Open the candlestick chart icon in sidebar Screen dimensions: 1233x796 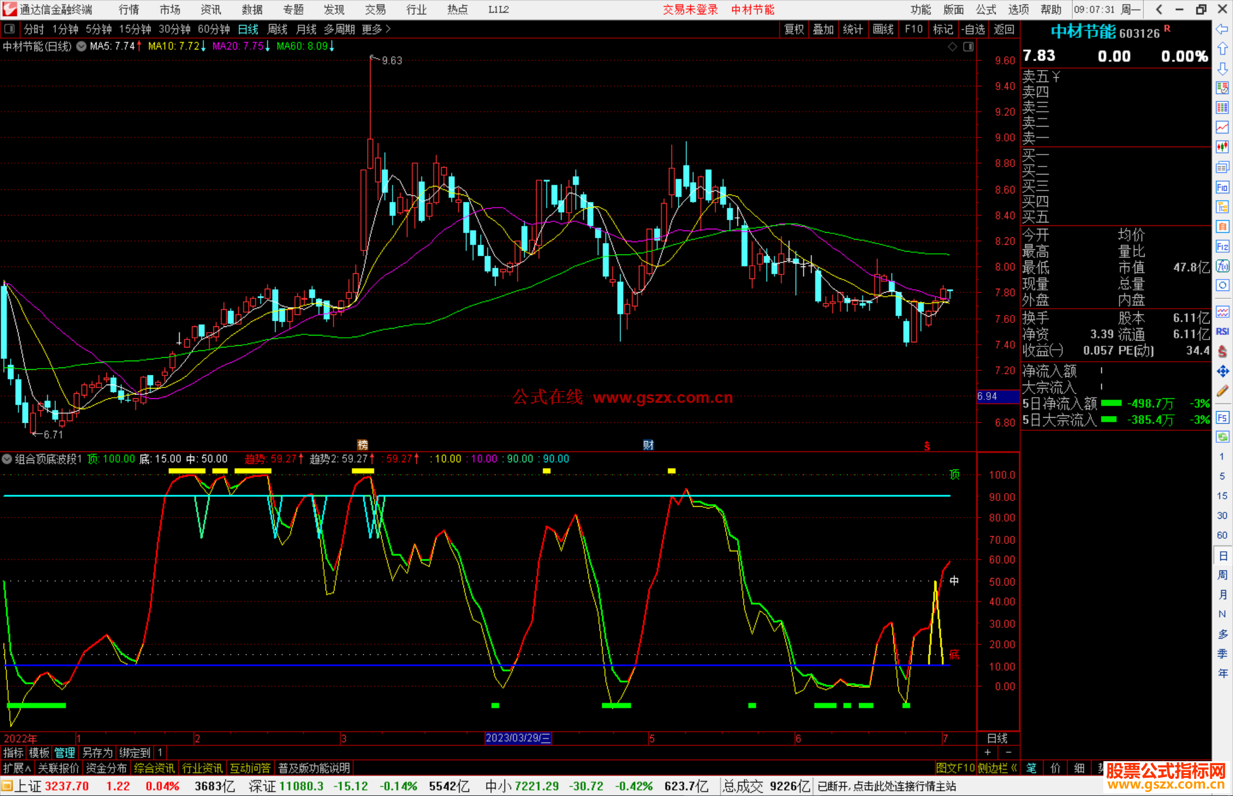click(x=1222, y=147)
